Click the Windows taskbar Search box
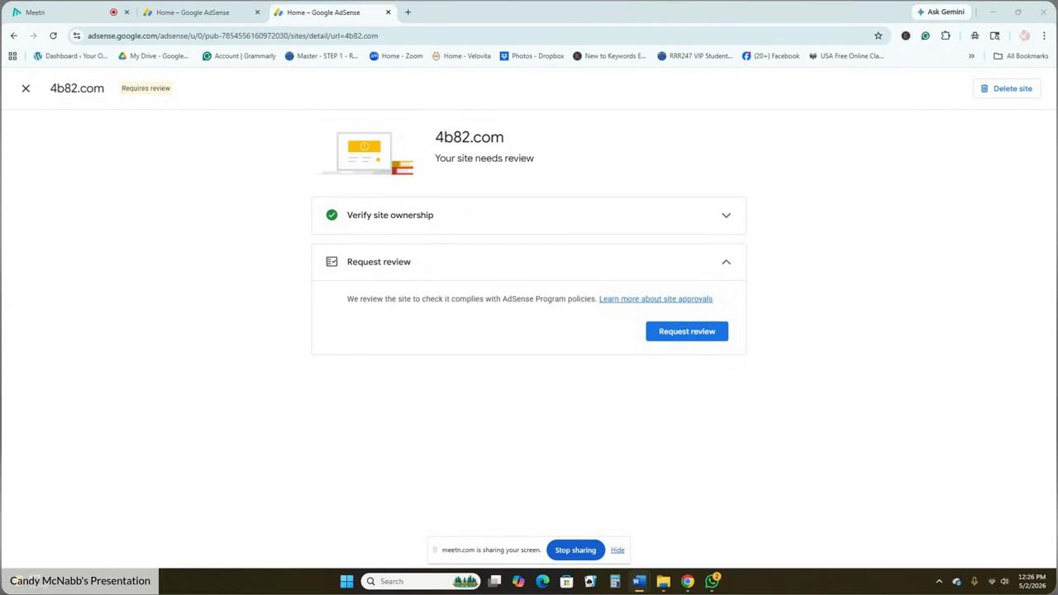This screenshot has height=595, width=1058. pyautogui.click(x=422, y=582)
